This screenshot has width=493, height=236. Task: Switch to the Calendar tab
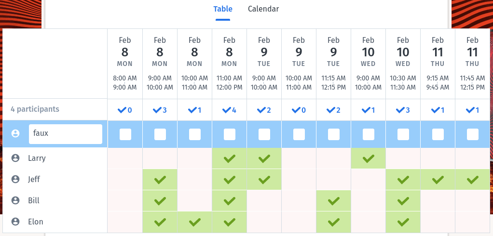(263, 9)
